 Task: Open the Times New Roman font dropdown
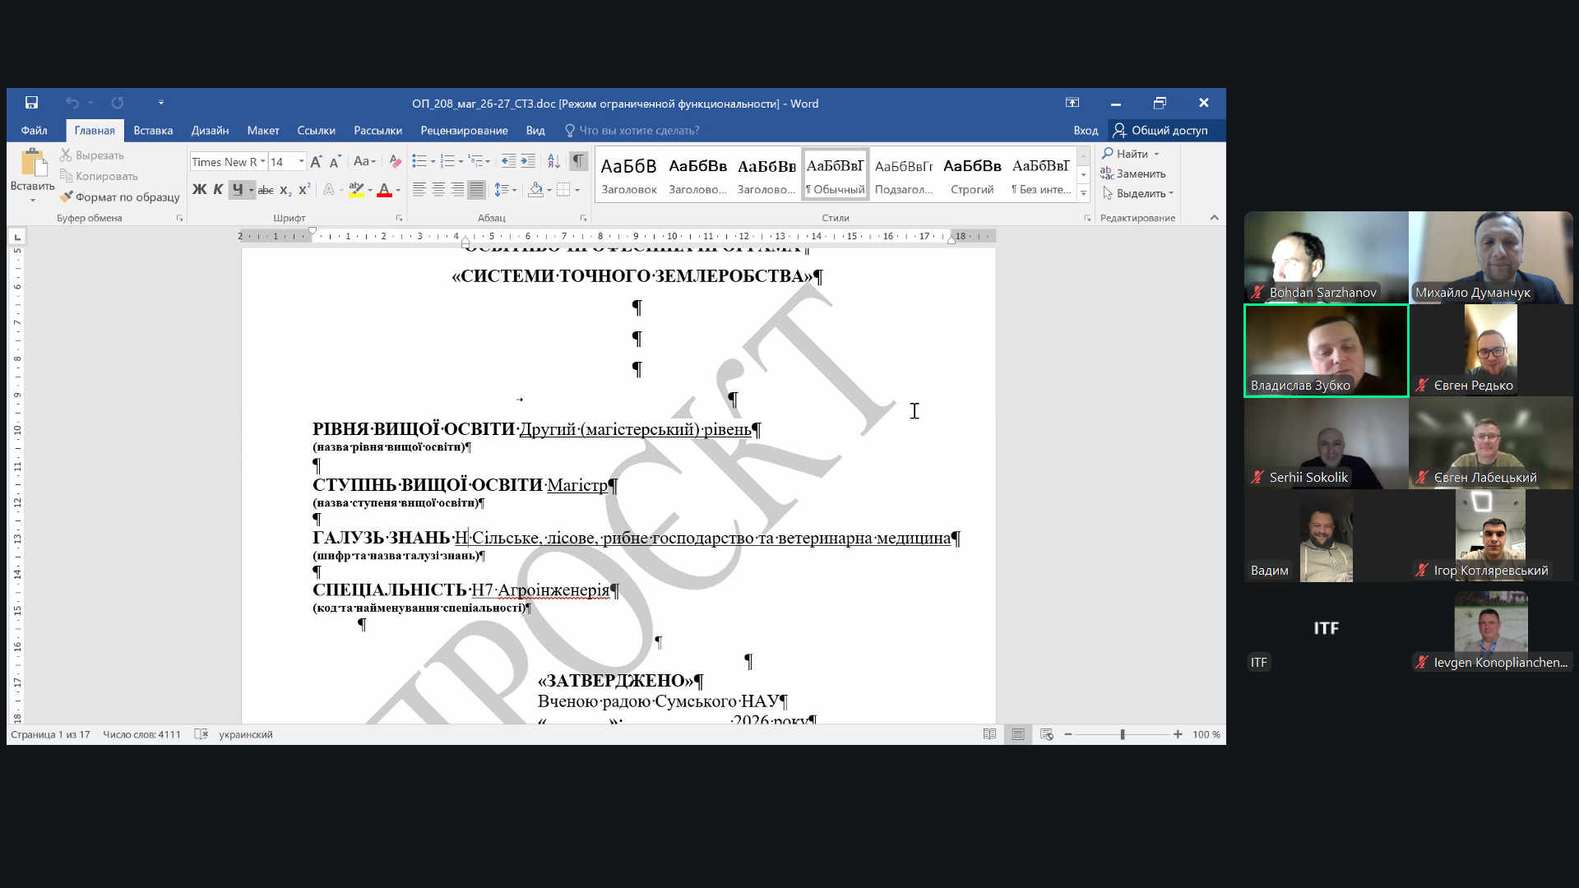[x=263, y=162]
